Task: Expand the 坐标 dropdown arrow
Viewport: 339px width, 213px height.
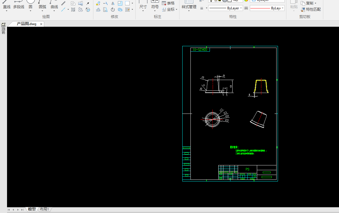Action: [x=176, y=10]
